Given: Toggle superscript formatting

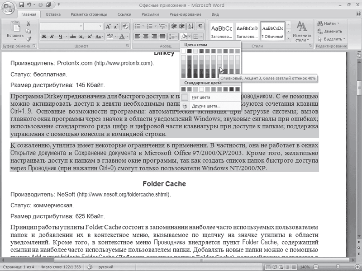Looking at the screenshot, I should 90,37.
